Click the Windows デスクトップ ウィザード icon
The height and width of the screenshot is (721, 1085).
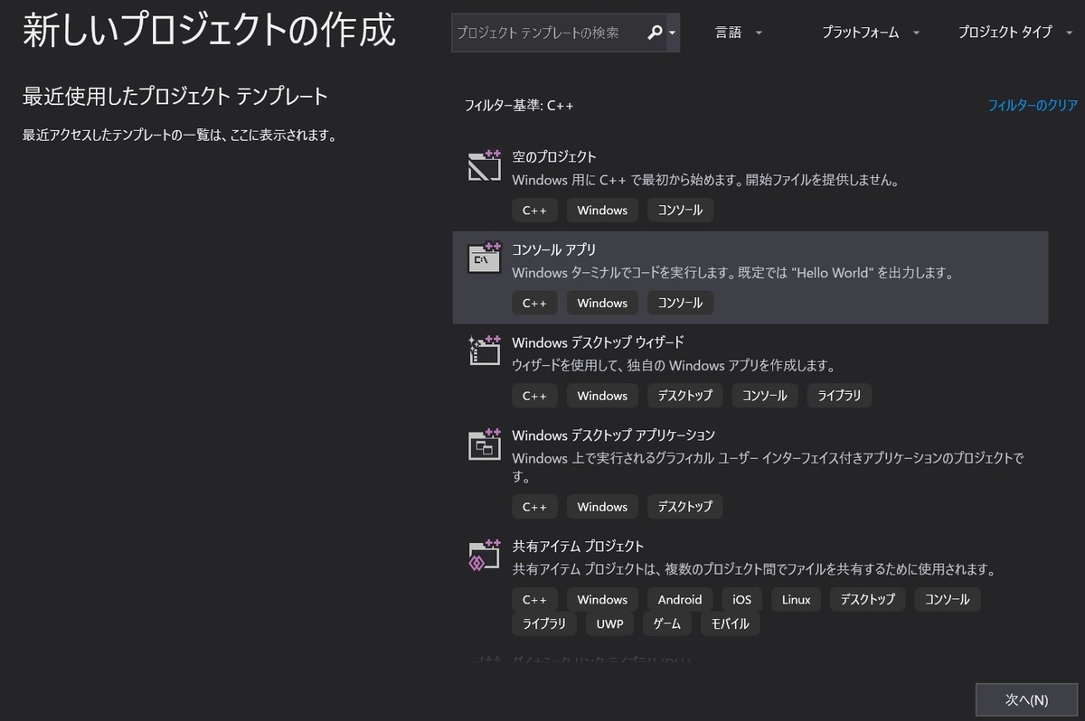pos(485,351)
